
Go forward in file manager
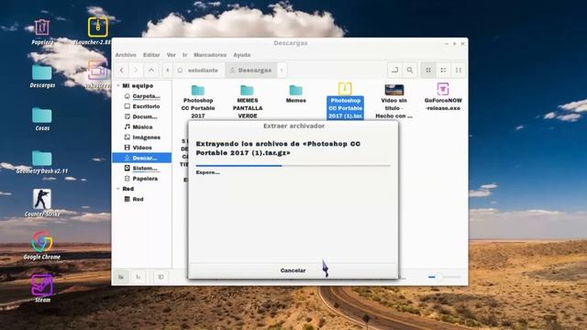pos(136,70)
